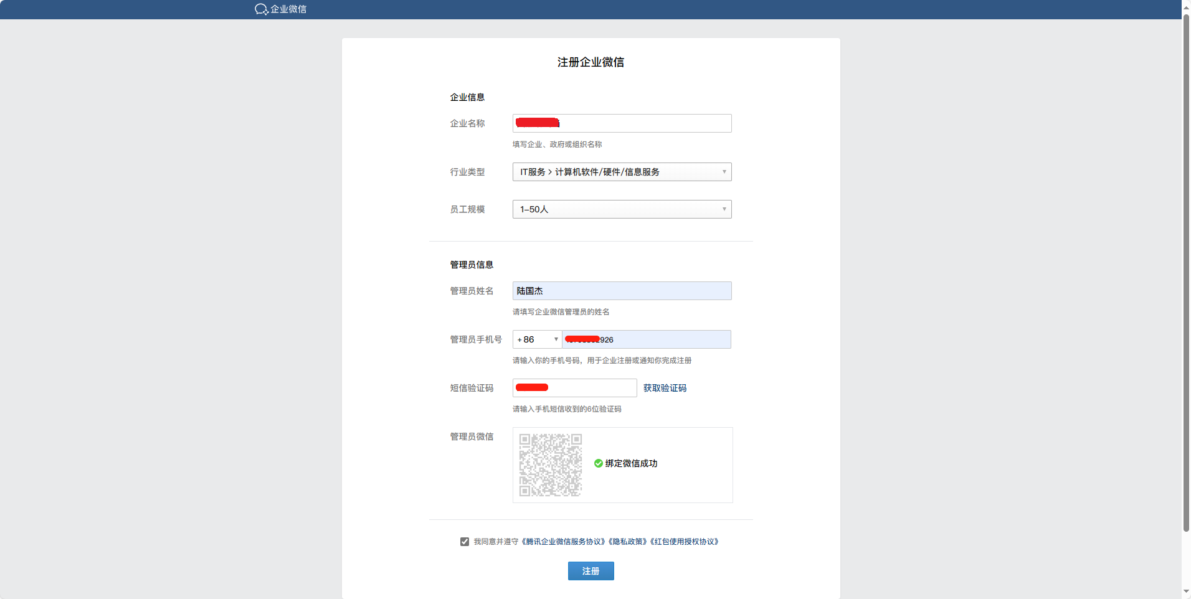Viewport: 1191px width, 599px height.
Task: Click the 企业信息 section heading
Action: [x=467, y=97]
